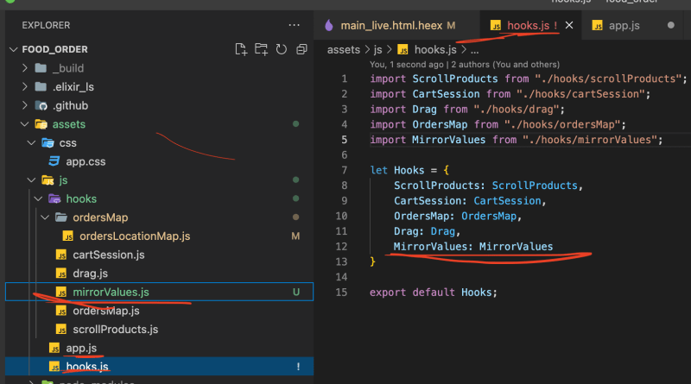Screen dimensions: 691x384
Task: Click the js folder icon in Explorer
Action: (48, 180)
